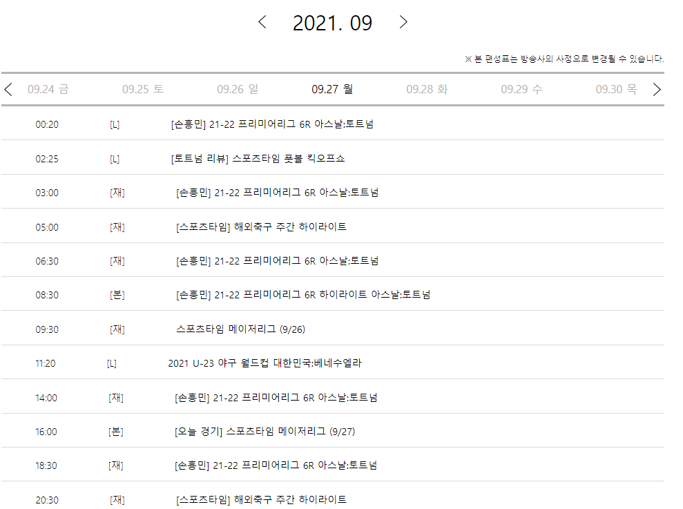Advance to October using the next month arrow
The height and width of the screenshot is (509, 683).
point(403,21)
